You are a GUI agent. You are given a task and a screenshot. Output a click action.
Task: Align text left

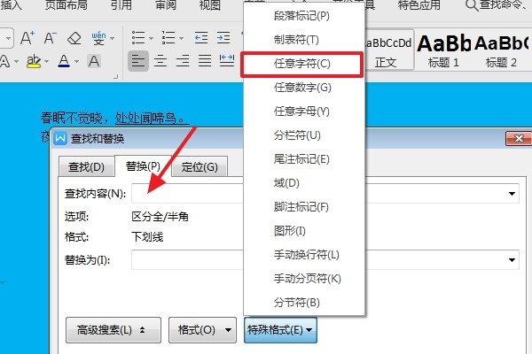point(138,61)
